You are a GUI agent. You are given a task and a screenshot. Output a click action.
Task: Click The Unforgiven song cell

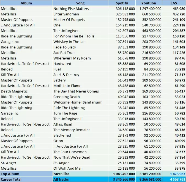coord(80,31)
